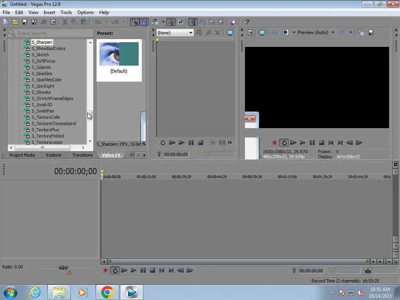
Task: Copy snapshot to clipboard icon
Action: (361, 32)
